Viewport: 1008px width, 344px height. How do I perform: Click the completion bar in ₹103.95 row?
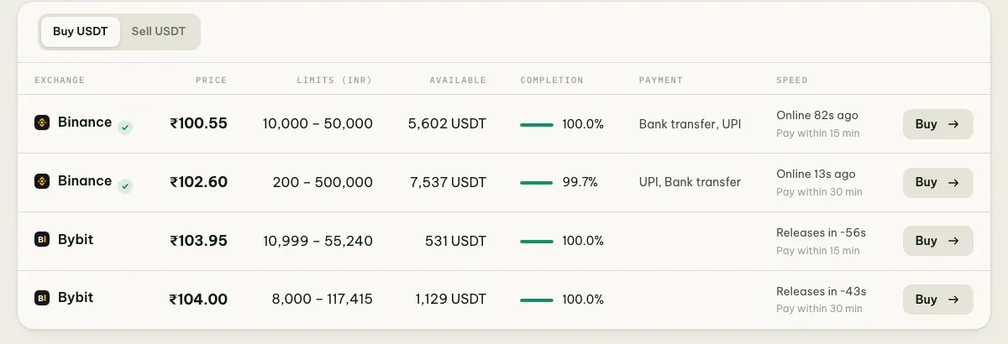[x=537, y=242]
